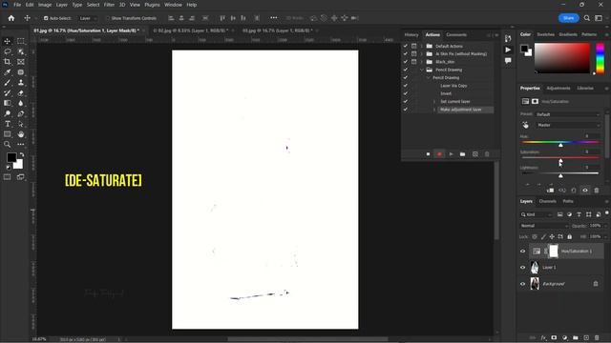Click the red record button in Actions
Screen dimensions: 611x343
coord(439,154)
